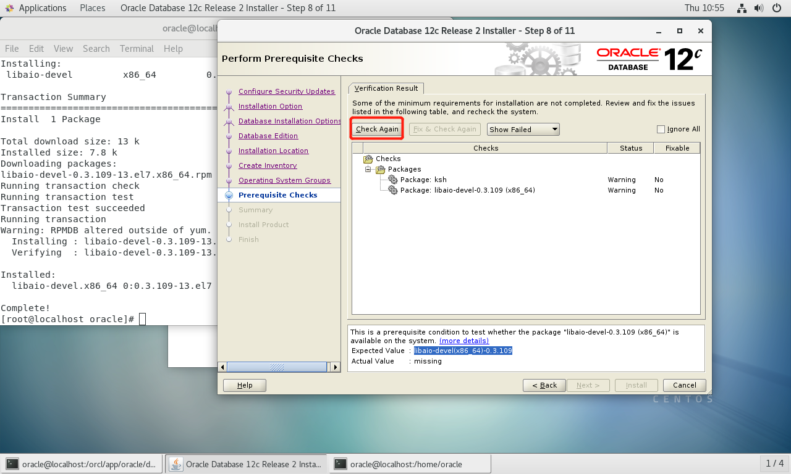
Task: Open the terminal View menu
Action: pos(63,49)
